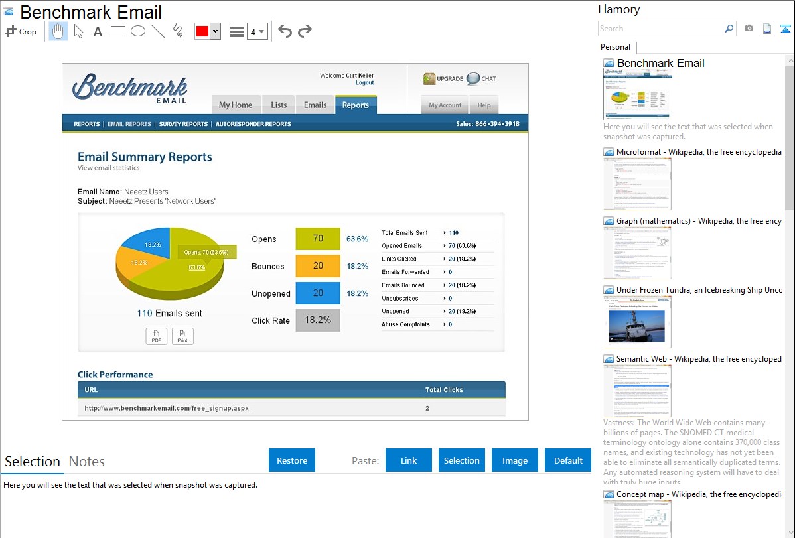Screen dimensions: 795x538
Task: Click the camera capture icon
Action: click(x=749, y=29)
